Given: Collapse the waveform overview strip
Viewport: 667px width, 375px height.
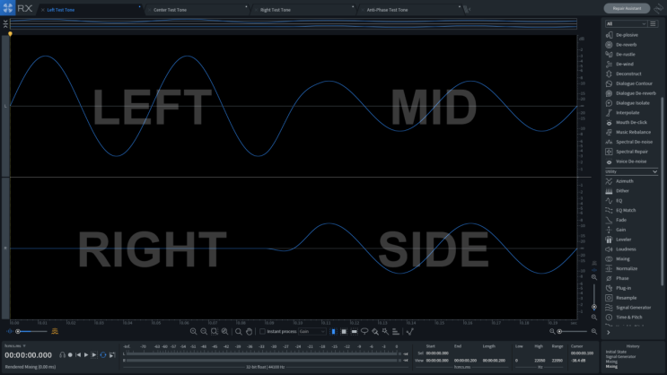Looking at the screenshot, I should [5, 24].
